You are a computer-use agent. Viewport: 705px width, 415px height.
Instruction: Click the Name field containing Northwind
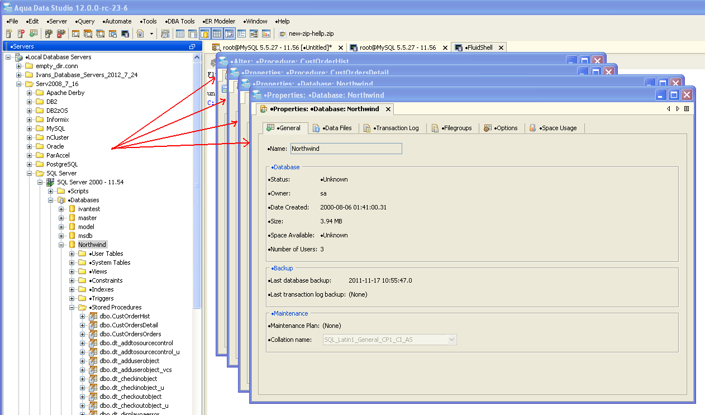coord(346,149)
